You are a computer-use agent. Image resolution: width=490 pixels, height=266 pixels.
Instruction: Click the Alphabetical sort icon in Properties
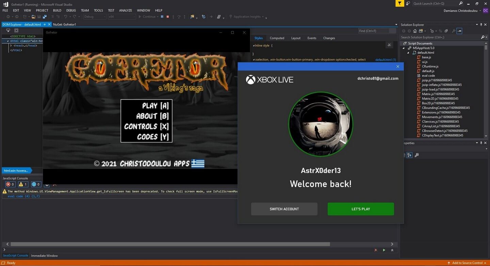click(409, 155)
